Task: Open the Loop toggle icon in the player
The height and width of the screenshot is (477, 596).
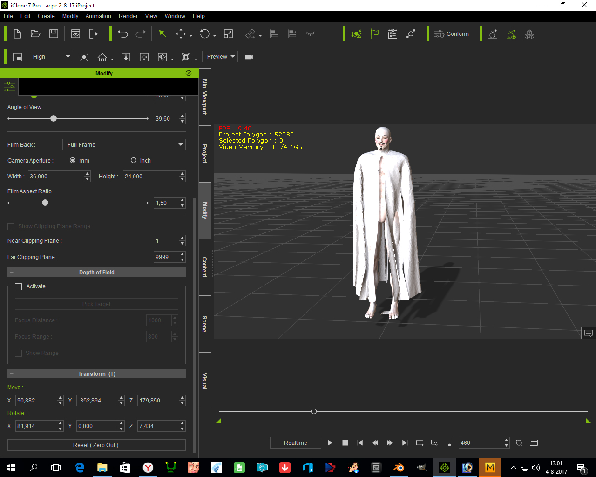Action: tap(420, 443)
